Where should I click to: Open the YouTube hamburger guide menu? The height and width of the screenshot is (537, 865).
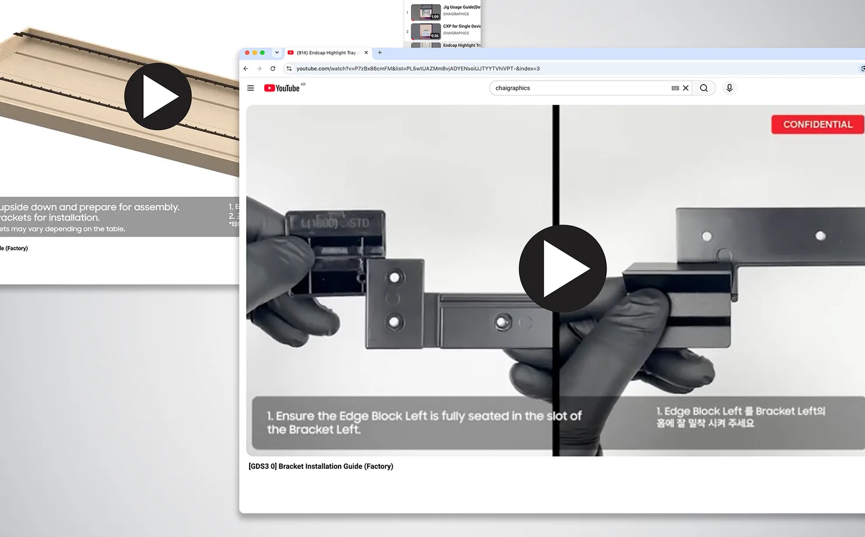click(251, 88)
